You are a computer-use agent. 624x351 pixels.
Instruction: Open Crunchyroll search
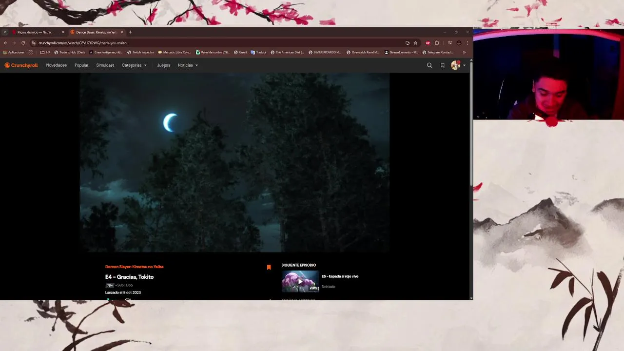429,65
